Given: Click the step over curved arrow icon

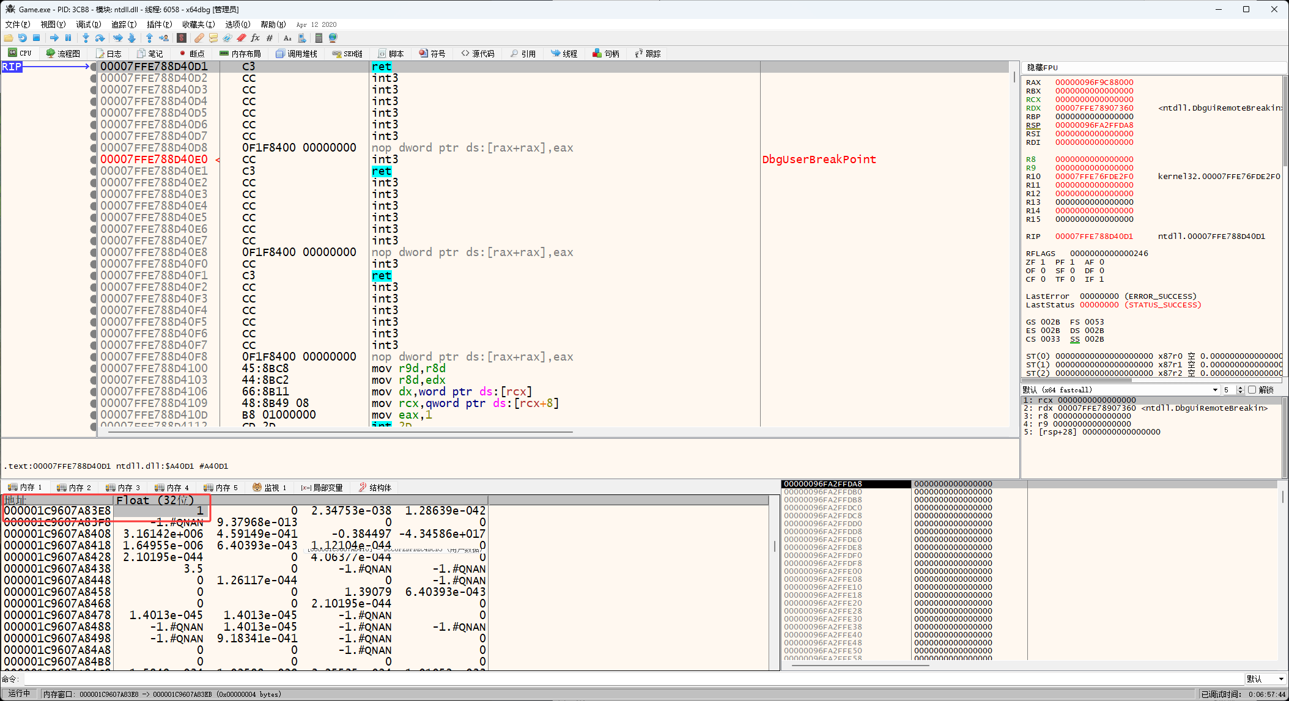Looking at the screenshot, I should click(x=100, y=38).
